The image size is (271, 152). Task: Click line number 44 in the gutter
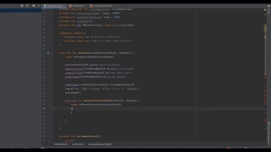[44, 109]
